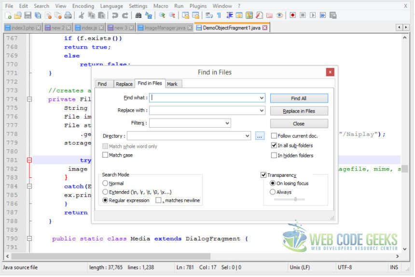Open the Macro menu
415x277 pixels.
(161, 6)
